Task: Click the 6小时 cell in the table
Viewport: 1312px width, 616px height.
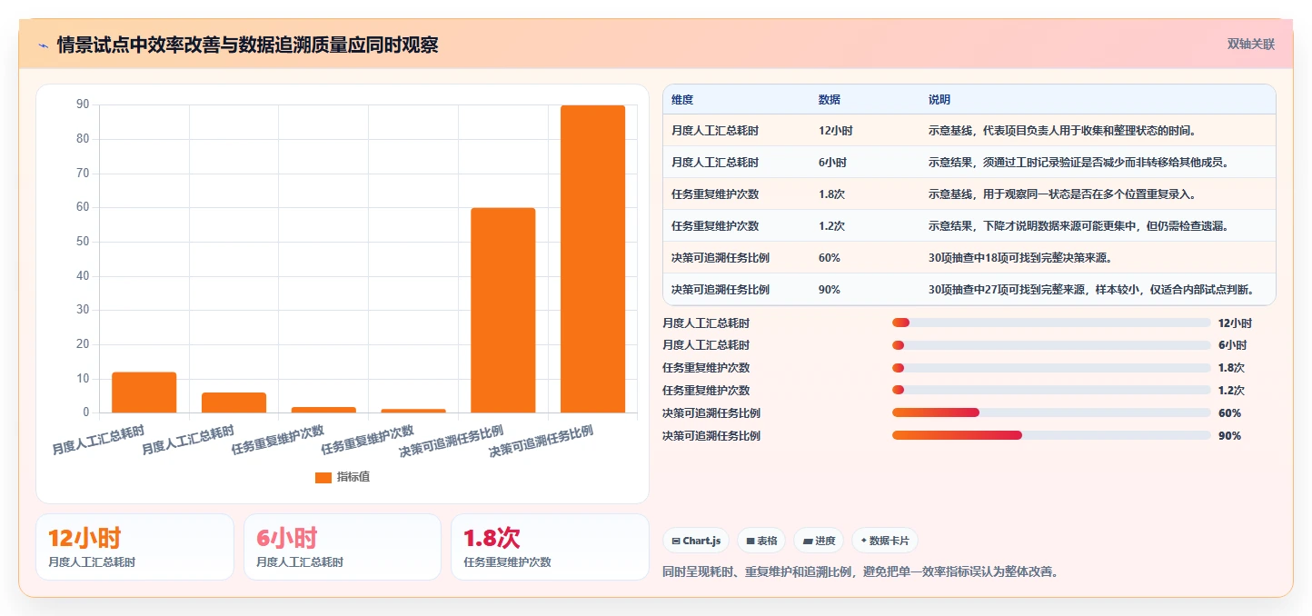Action: click(x=833, y=163)
